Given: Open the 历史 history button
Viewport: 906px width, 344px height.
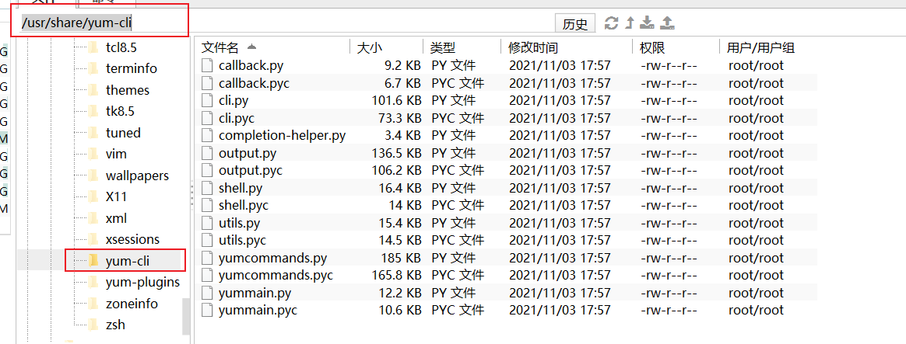Looking at the screenshot, I should [x=575, y=23].
